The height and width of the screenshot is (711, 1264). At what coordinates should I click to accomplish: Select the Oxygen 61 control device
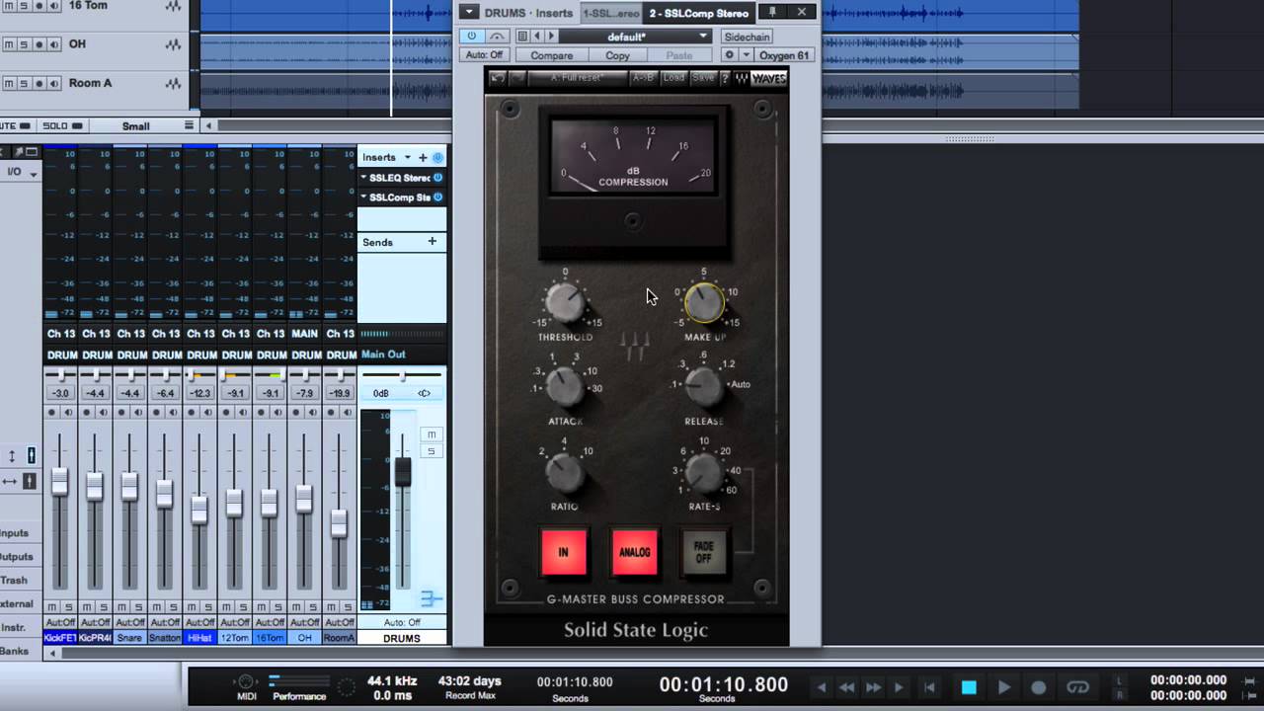pos(784,55)
